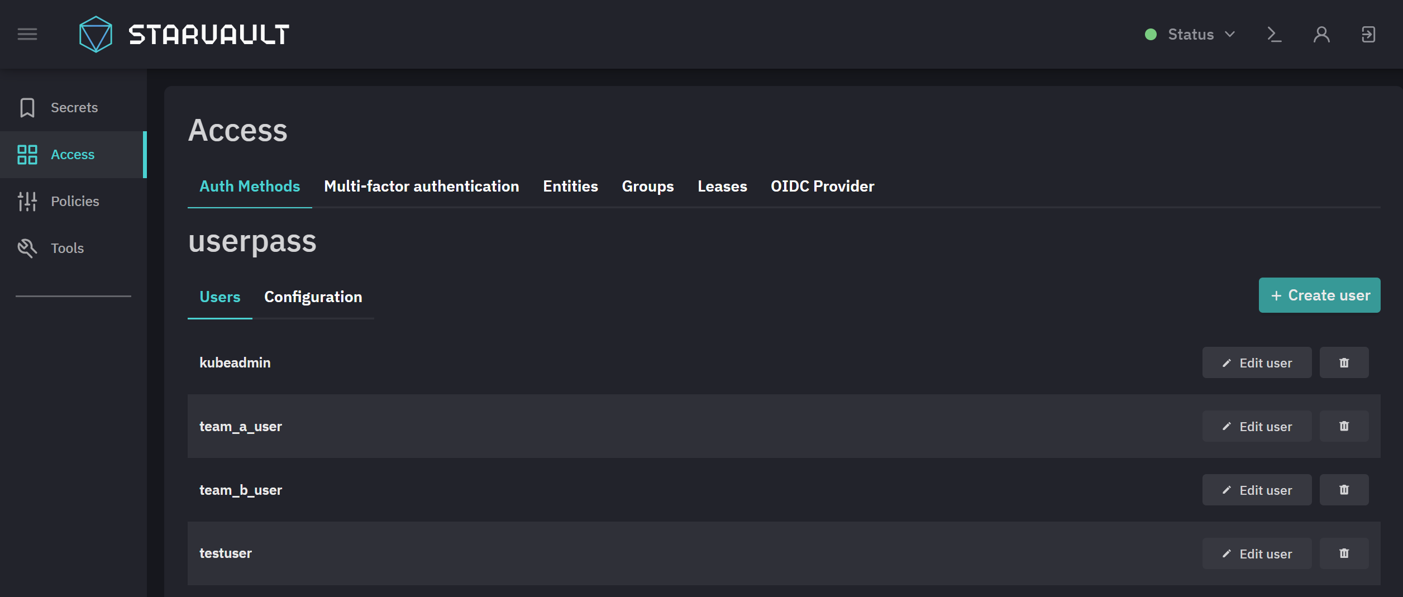Click the Policies sliders icon

point(27,202)
